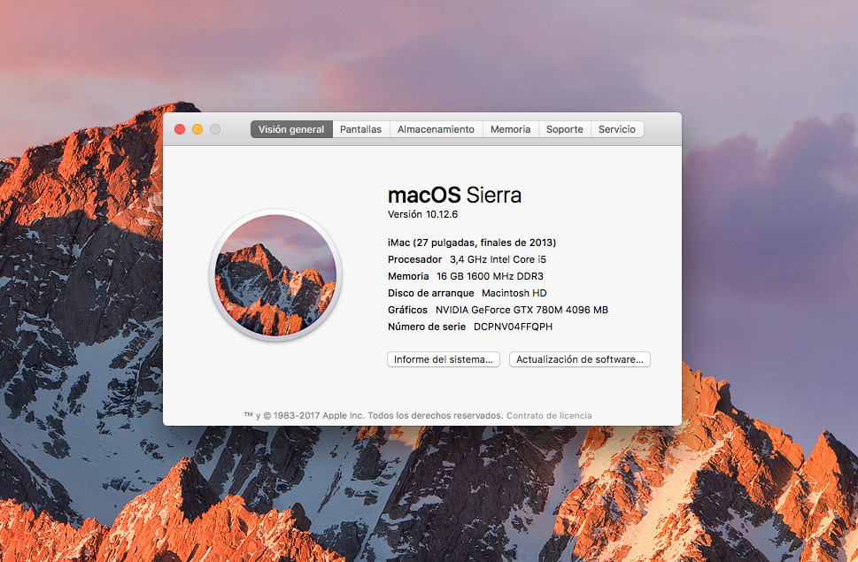This screenshot has width=858, height=562.
Task: Open the Pantallas tab
Action: pyautogui.click(x=360, y=129)
